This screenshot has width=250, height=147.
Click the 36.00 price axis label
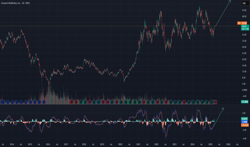[x=244, y=35]
